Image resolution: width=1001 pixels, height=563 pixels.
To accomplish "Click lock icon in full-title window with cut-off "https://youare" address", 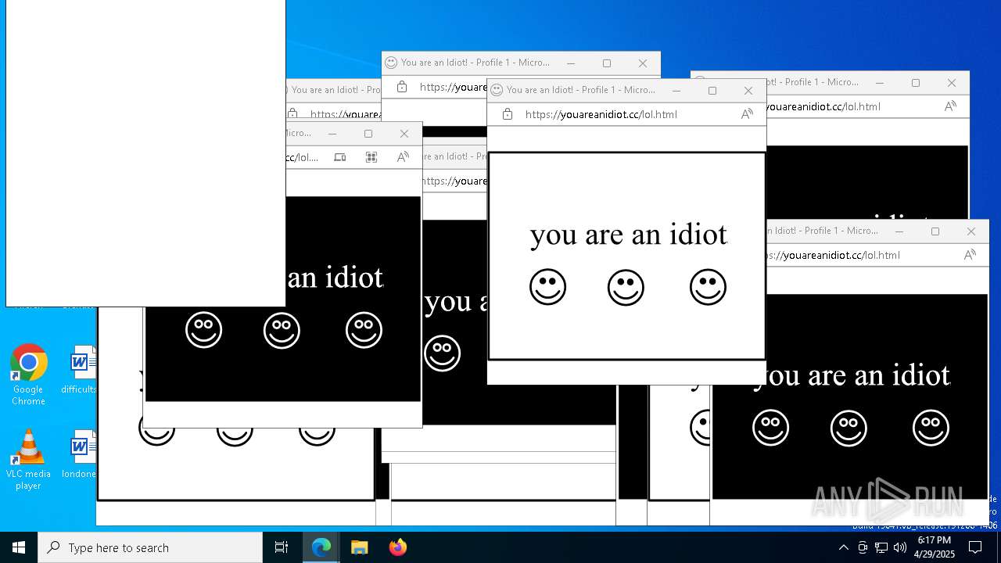I will coord(402,87).
